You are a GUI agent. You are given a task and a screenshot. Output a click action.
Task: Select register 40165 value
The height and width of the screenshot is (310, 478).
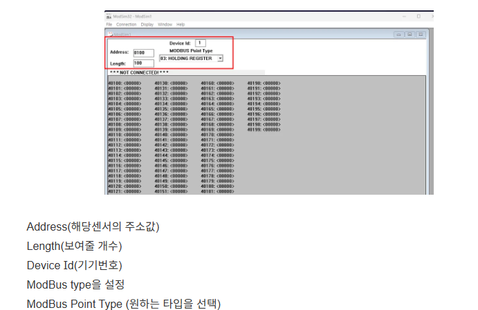(226, 109)
